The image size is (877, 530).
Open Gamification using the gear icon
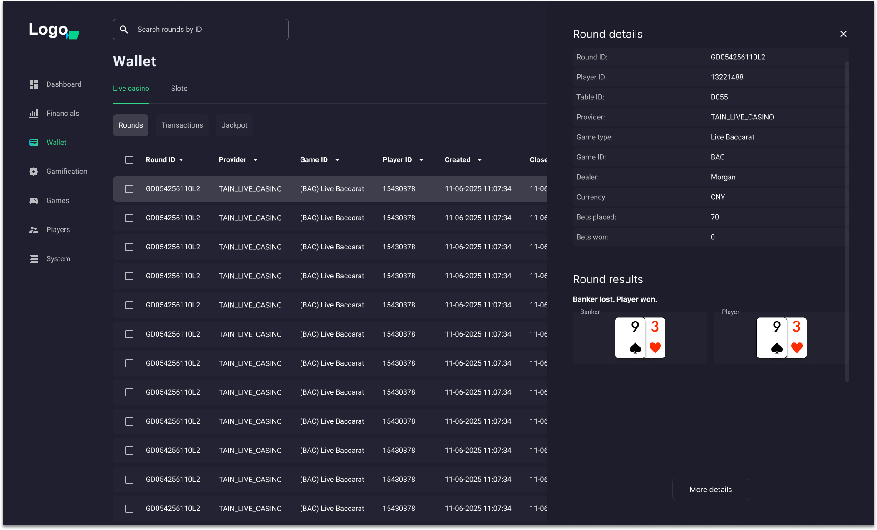pos(33,171)
